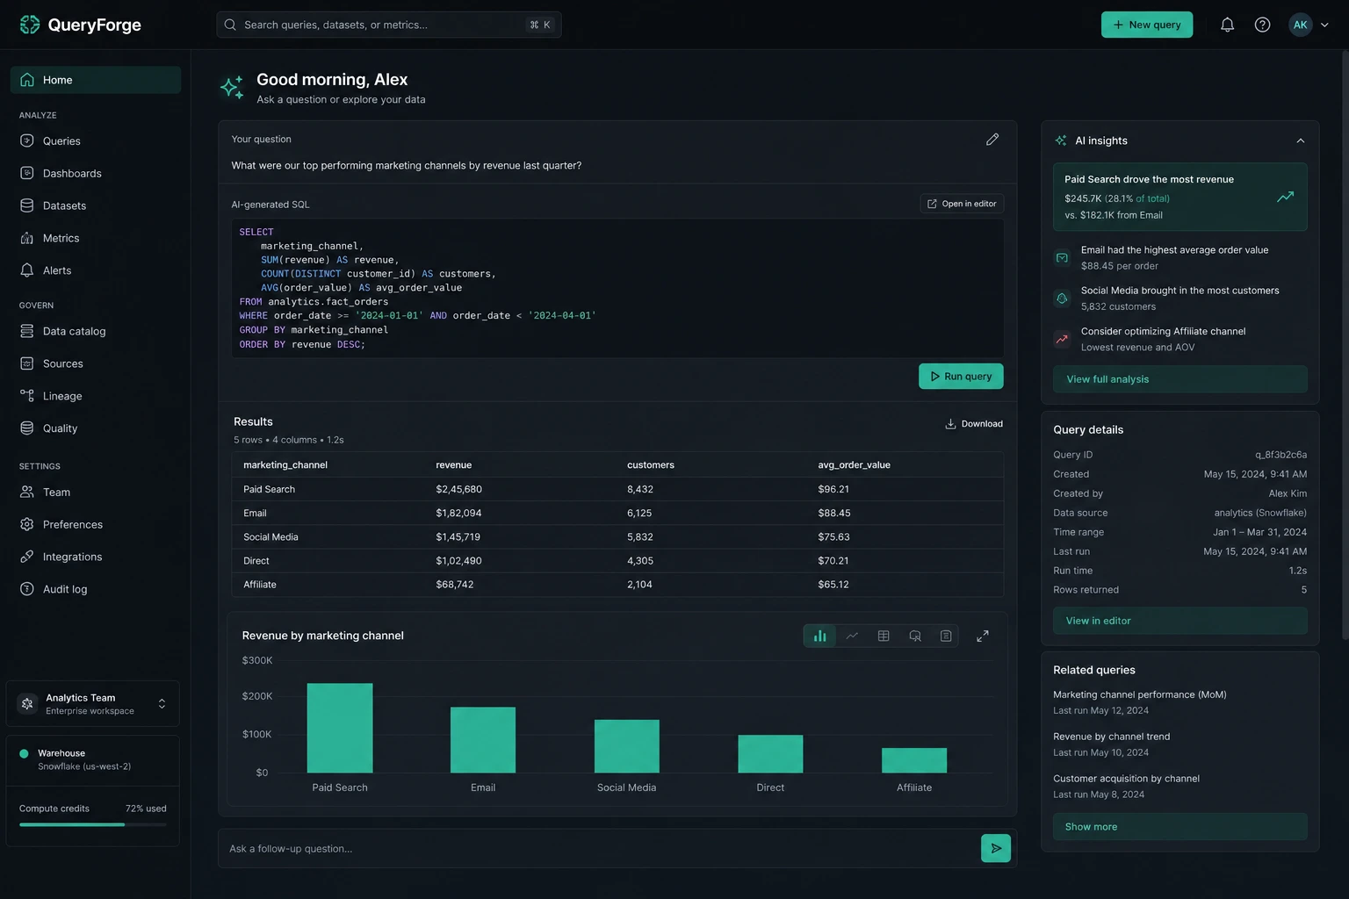
Task: Click View full analysis
Action: 1179,379
